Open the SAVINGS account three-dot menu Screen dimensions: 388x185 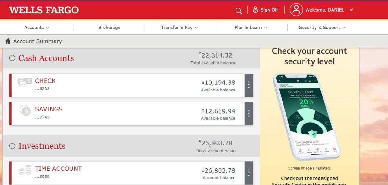point(249,114)
